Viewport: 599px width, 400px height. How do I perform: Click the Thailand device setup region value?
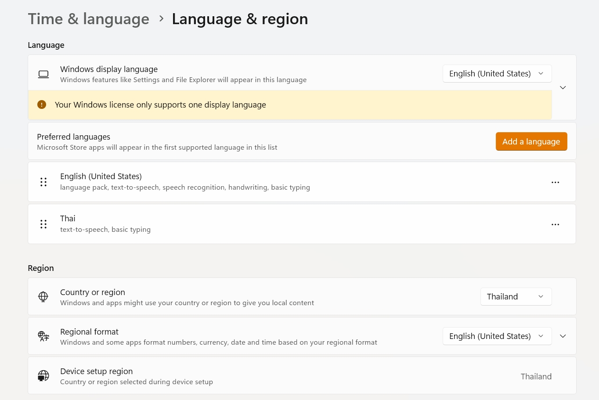point(536,376)
